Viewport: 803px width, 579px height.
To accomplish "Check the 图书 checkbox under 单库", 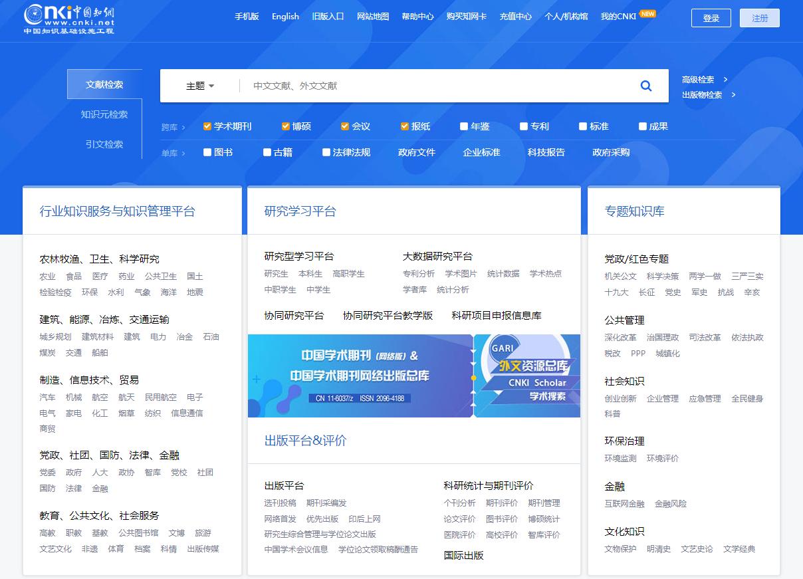I will 207,152.
